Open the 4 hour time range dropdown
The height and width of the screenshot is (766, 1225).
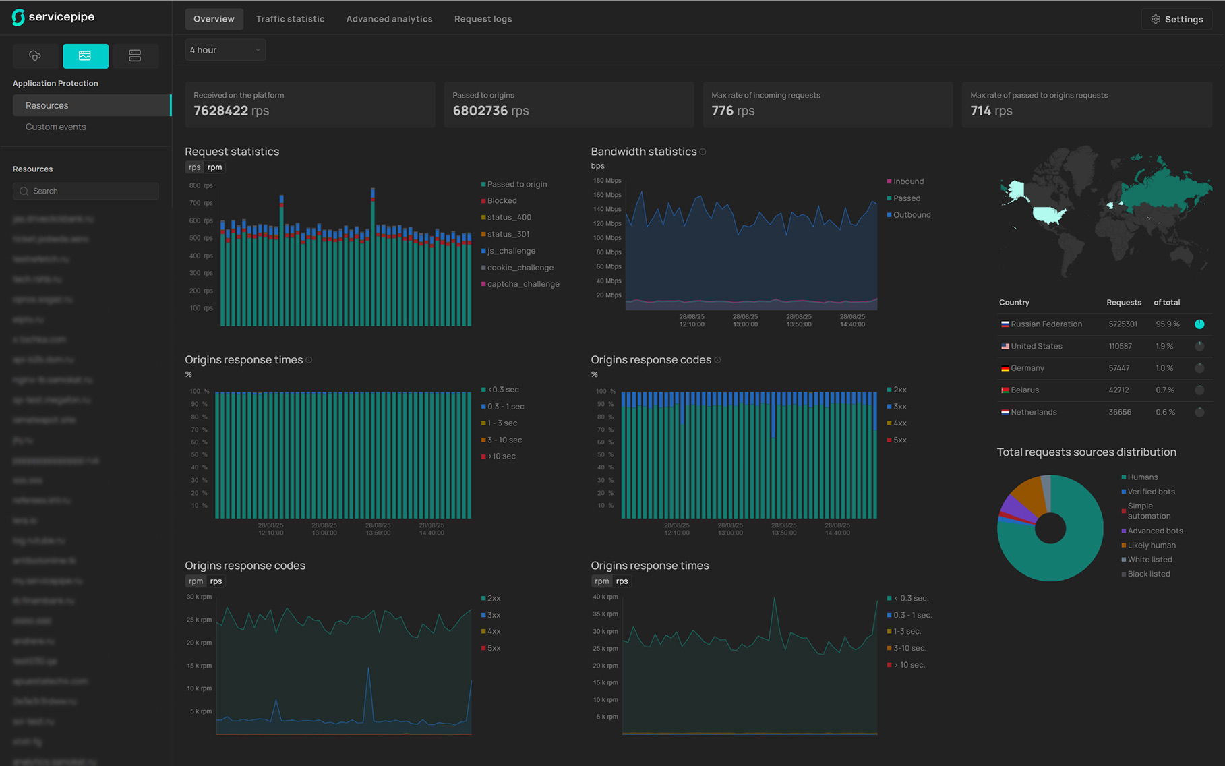click(x=225, y=50)
